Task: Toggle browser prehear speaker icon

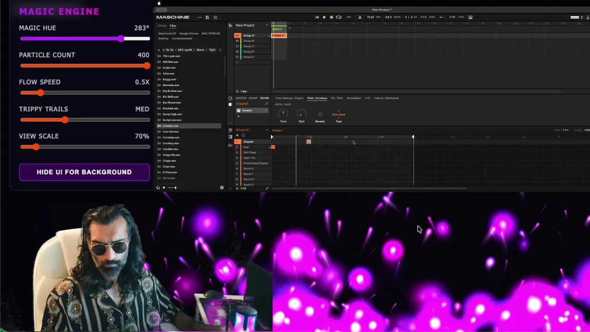Action: (x=164, y=188)
